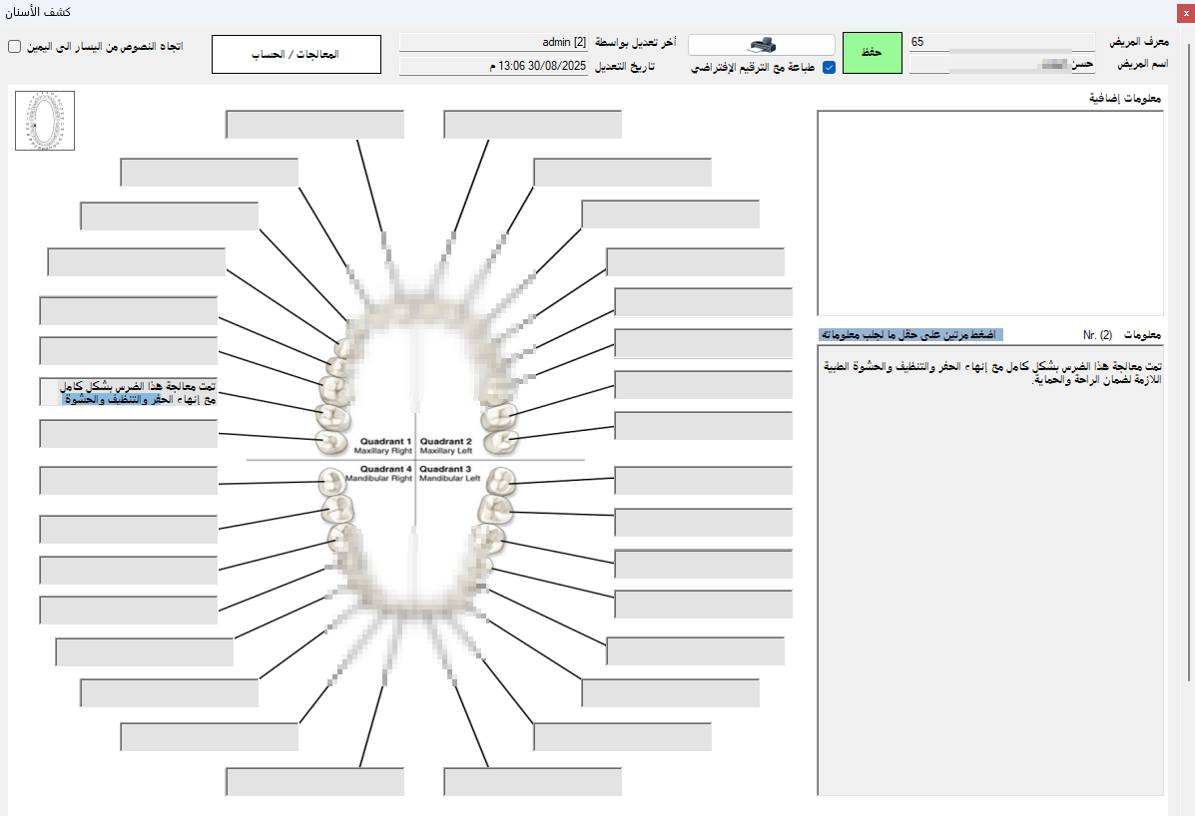Image resolution: width=1195 pixels, height=816 pixels.
Task: Click the Quadrant 1 rearmost molar tooth image
Action: tap(329, 439)
